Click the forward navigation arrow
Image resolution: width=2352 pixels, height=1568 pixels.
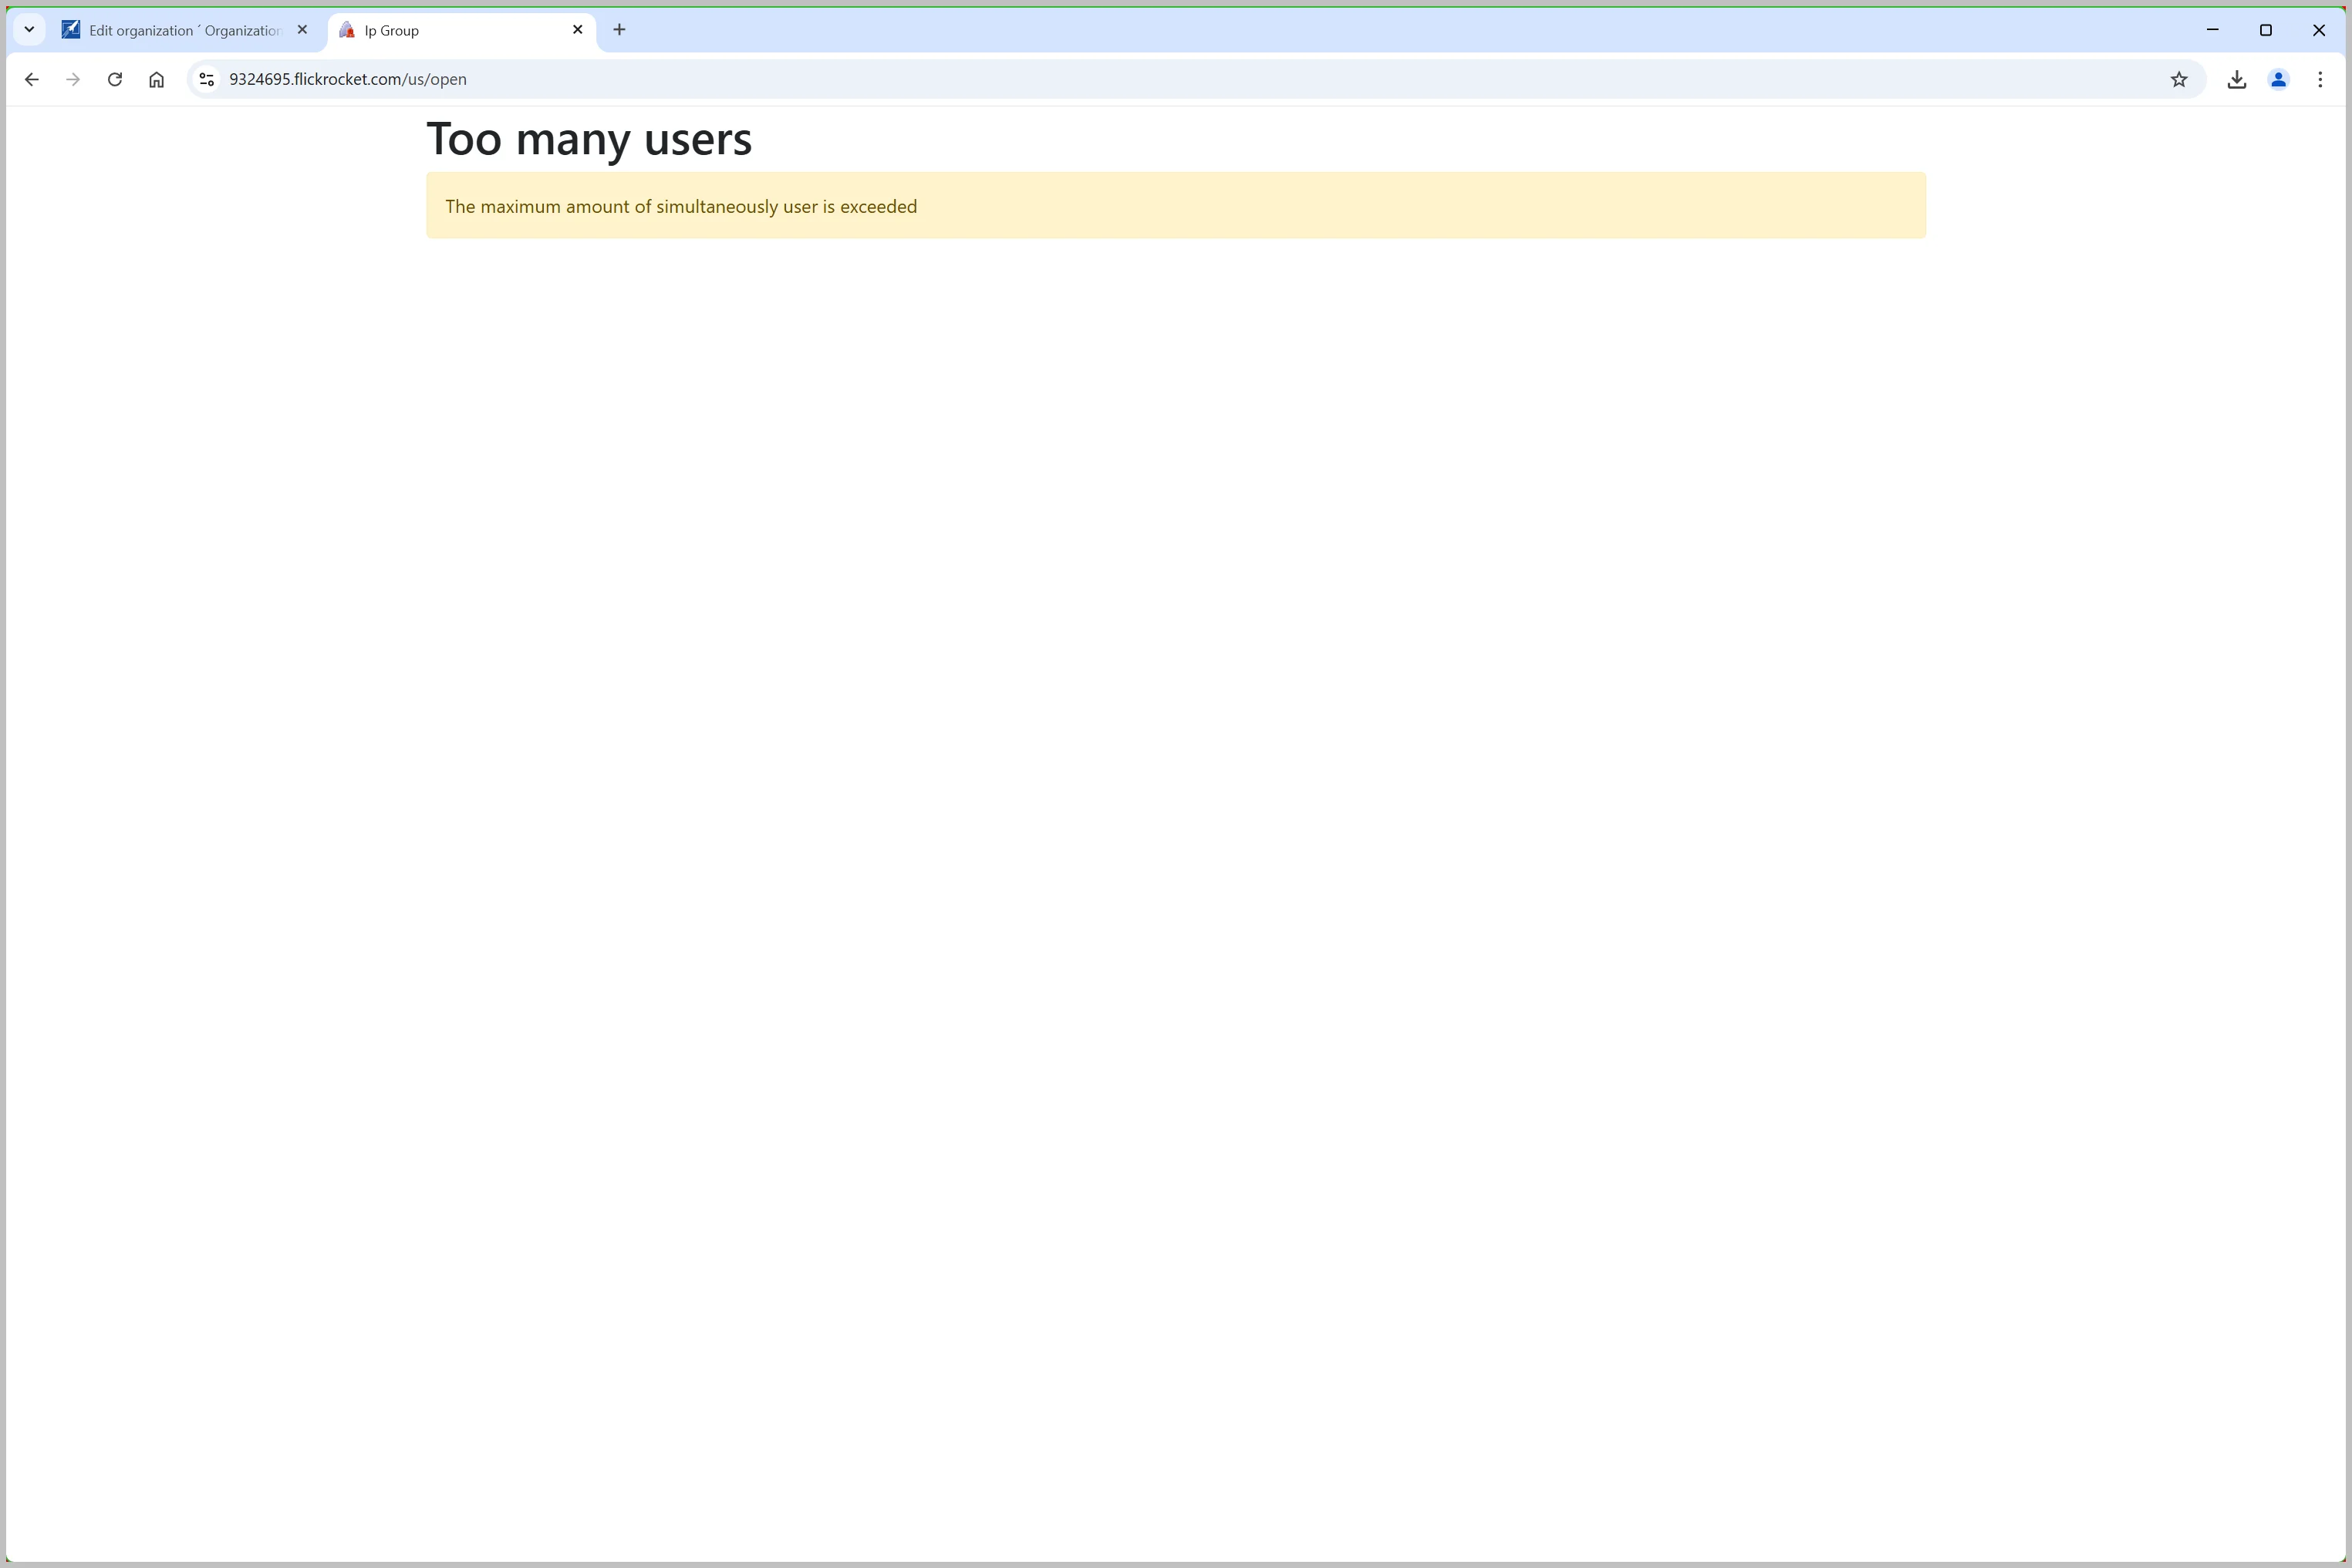pyautogui.click(x=73, y=80)
